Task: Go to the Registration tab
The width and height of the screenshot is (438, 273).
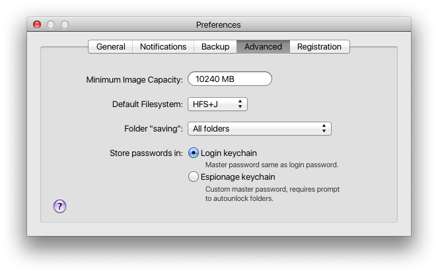Action: (x=319, y=46)
